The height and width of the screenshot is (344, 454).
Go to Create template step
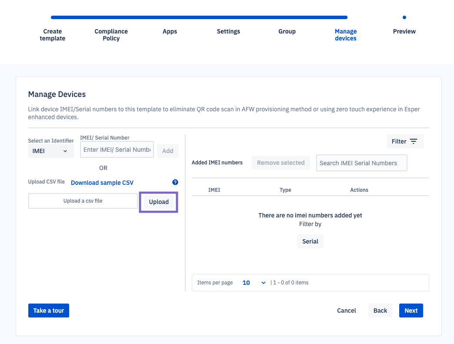pyautogui.click(x=53, y=35)
